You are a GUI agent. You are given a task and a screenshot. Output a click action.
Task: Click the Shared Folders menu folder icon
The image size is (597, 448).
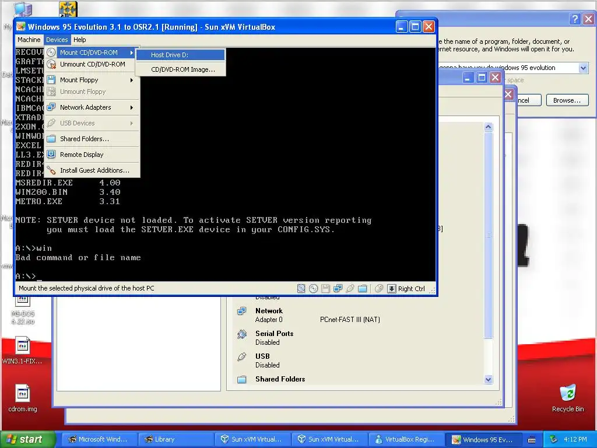(51, 139)
